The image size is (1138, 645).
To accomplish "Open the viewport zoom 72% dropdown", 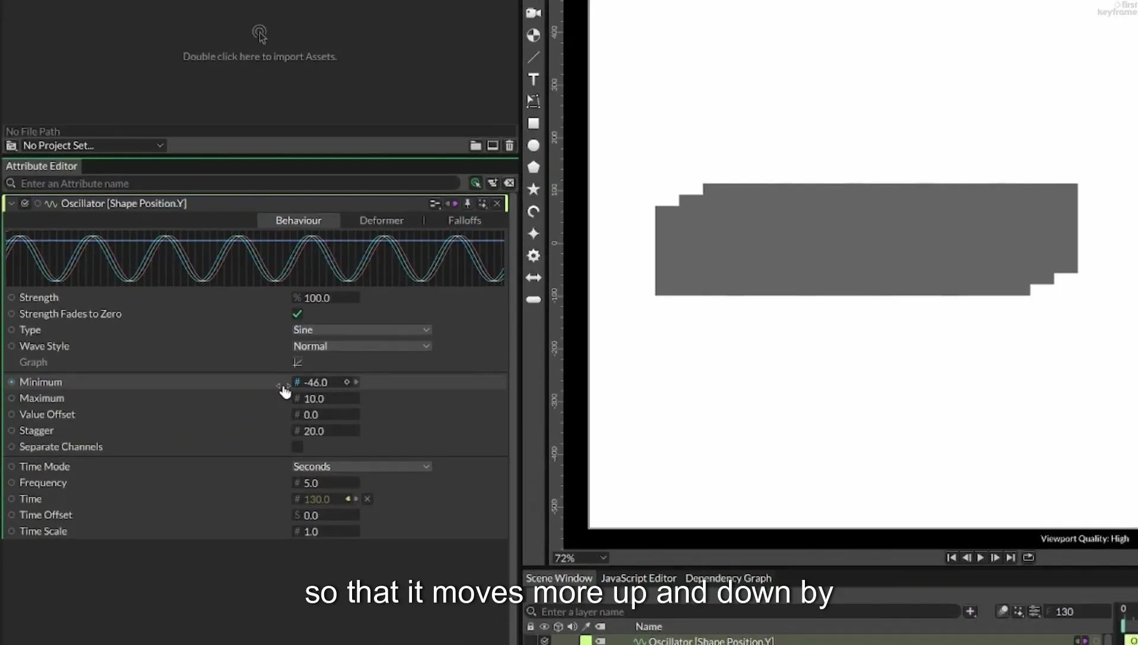I will pos(580,558).
